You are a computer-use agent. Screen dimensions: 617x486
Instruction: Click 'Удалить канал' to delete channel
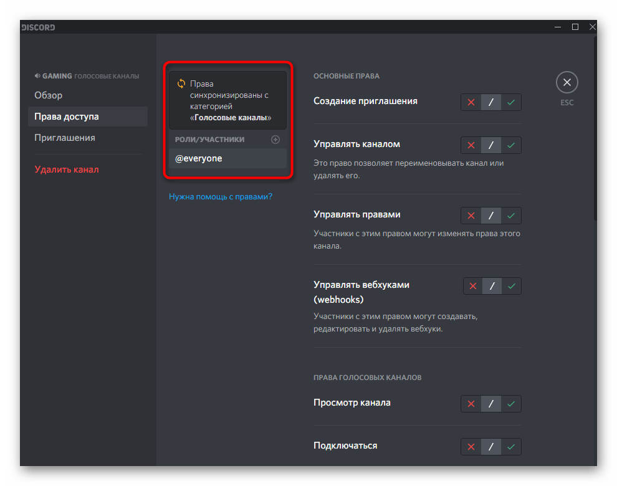tap(67, 169)
